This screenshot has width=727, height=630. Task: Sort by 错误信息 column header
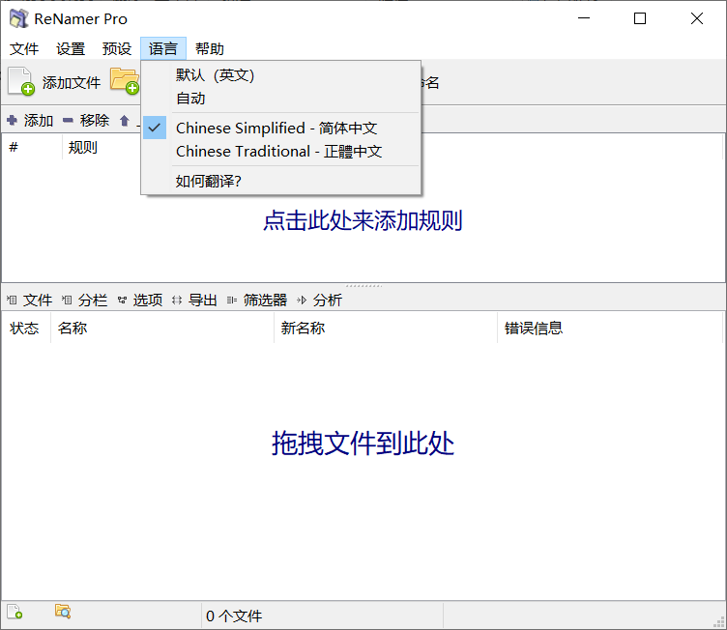click(x=610, y=329)
